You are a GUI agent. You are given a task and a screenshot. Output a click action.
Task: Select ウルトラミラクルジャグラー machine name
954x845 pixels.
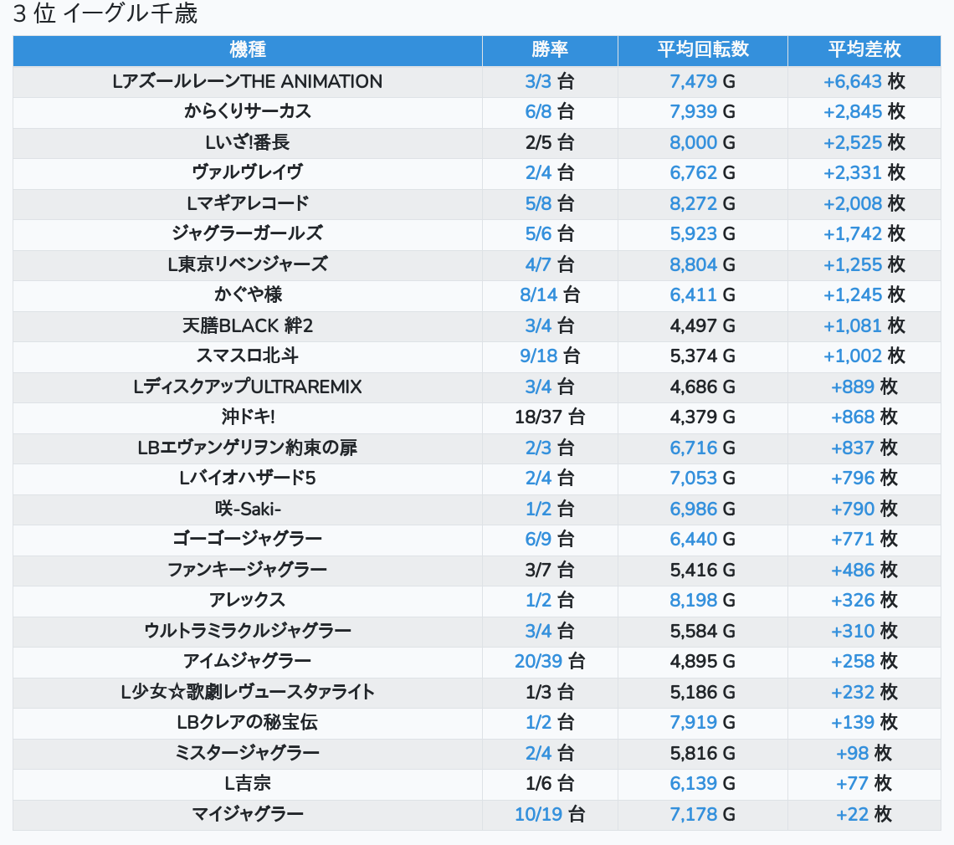248,631
